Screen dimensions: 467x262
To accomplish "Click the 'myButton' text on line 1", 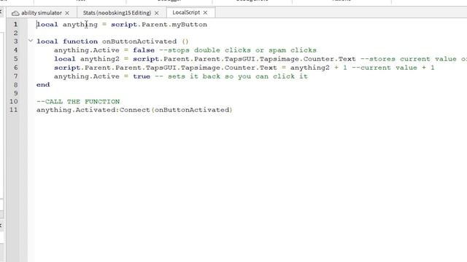I will click(190, 25).
